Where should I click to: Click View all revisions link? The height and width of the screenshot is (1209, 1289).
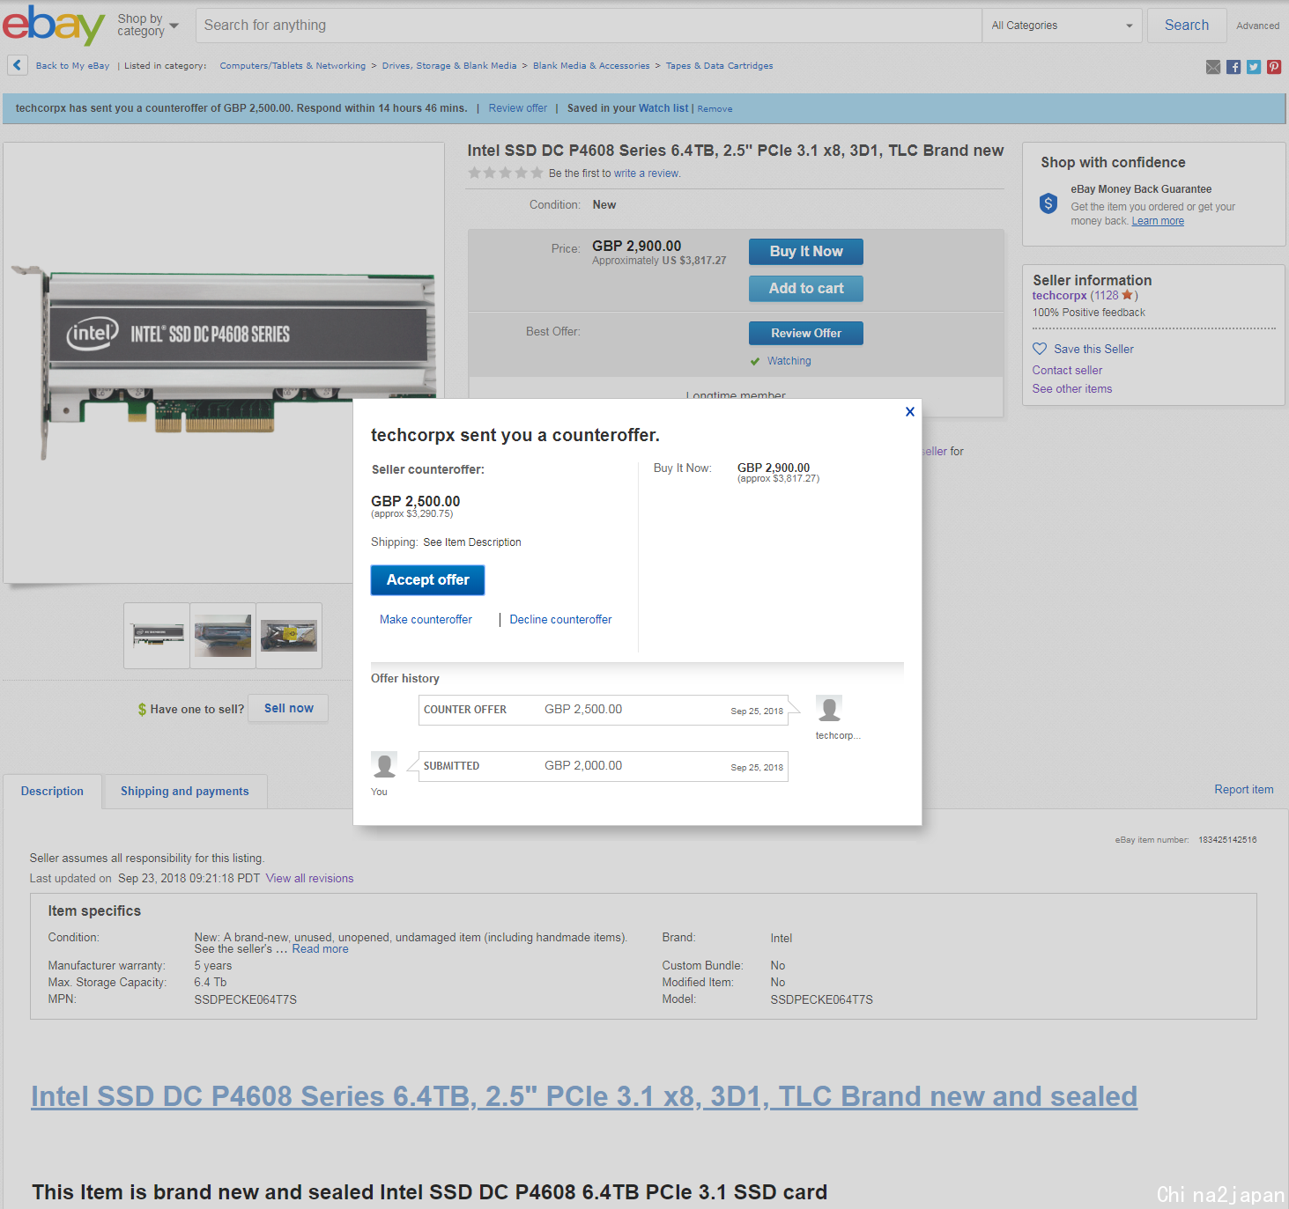(309, 878)
